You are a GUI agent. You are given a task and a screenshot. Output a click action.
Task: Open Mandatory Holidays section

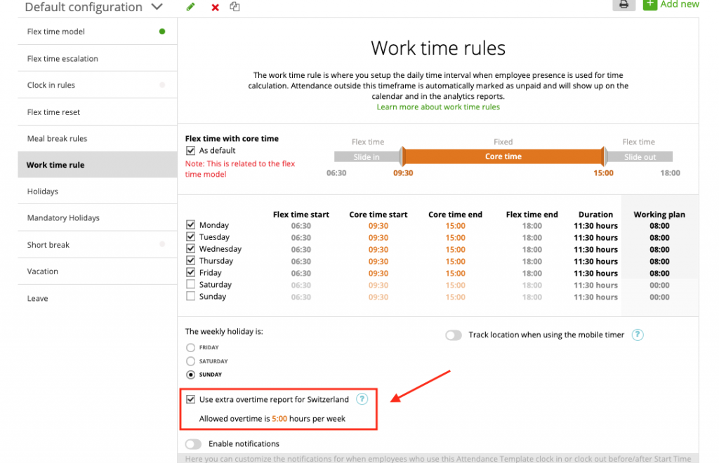pos(97,218)
